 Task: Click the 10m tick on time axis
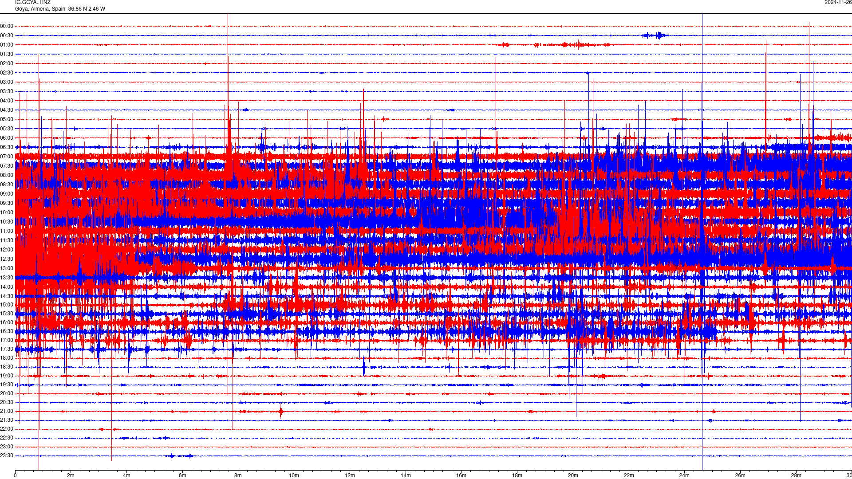pyautogui.click(x=294, y=475)
